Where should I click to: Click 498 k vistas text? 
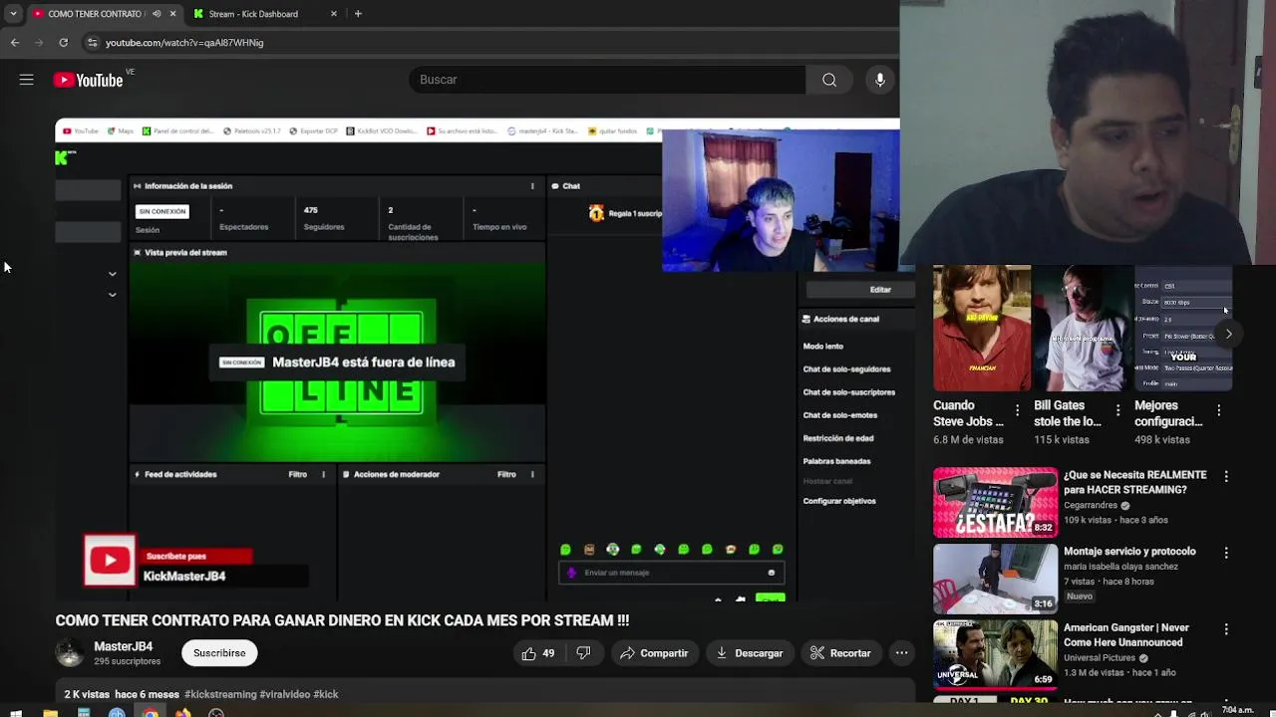[x=1161, y=439]
